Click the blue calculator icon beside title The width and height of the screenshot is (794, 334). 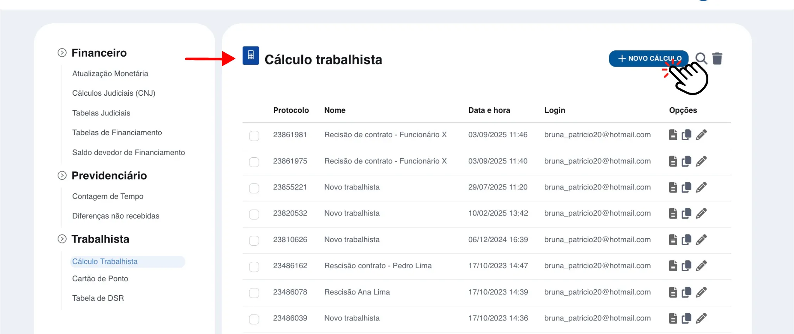point(250,55)
